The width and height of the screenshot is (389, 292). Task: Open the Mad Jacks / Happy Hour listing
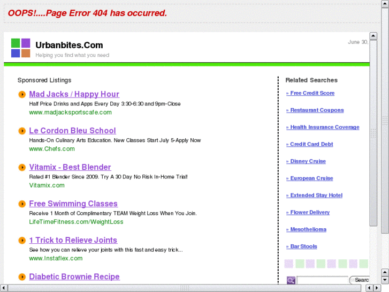(x=74, y=94)
